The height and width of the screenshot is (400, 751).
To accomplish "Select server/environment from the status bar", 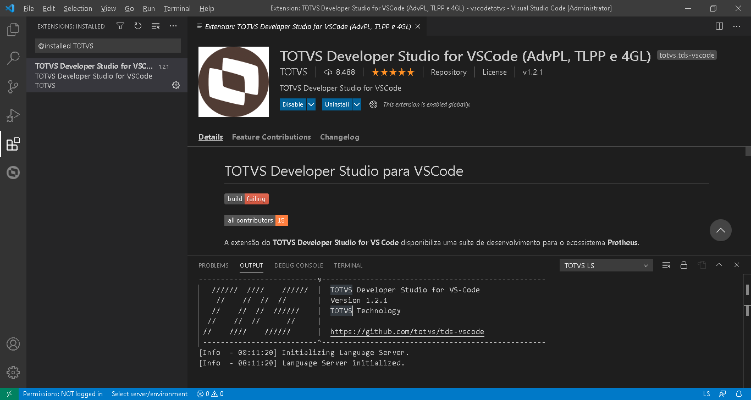I will click(x=150, y=394).
